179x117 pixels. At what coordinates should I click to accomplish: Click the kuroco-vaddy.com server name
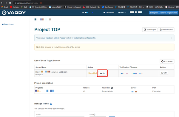pos(51,72)
